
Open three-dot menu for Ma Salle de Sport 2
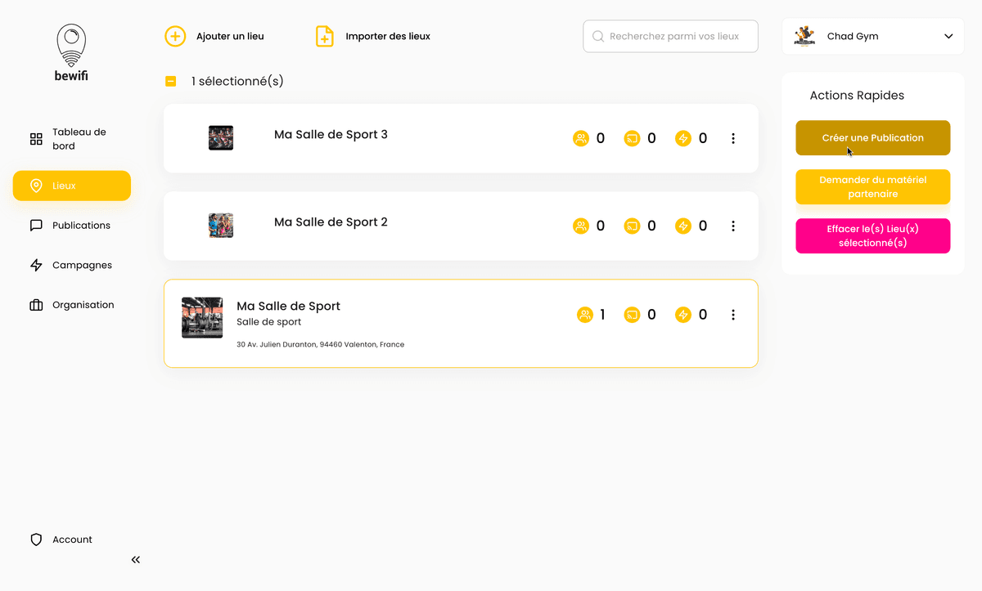(733, 226)
